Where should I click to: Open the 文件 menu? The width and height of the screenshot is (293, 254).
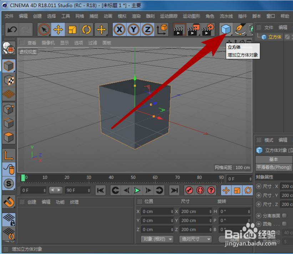(9, 16)
